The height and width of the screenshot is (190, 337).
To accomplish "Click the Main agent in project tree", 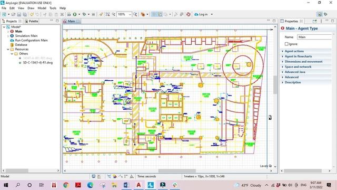I will pos(18,32).
